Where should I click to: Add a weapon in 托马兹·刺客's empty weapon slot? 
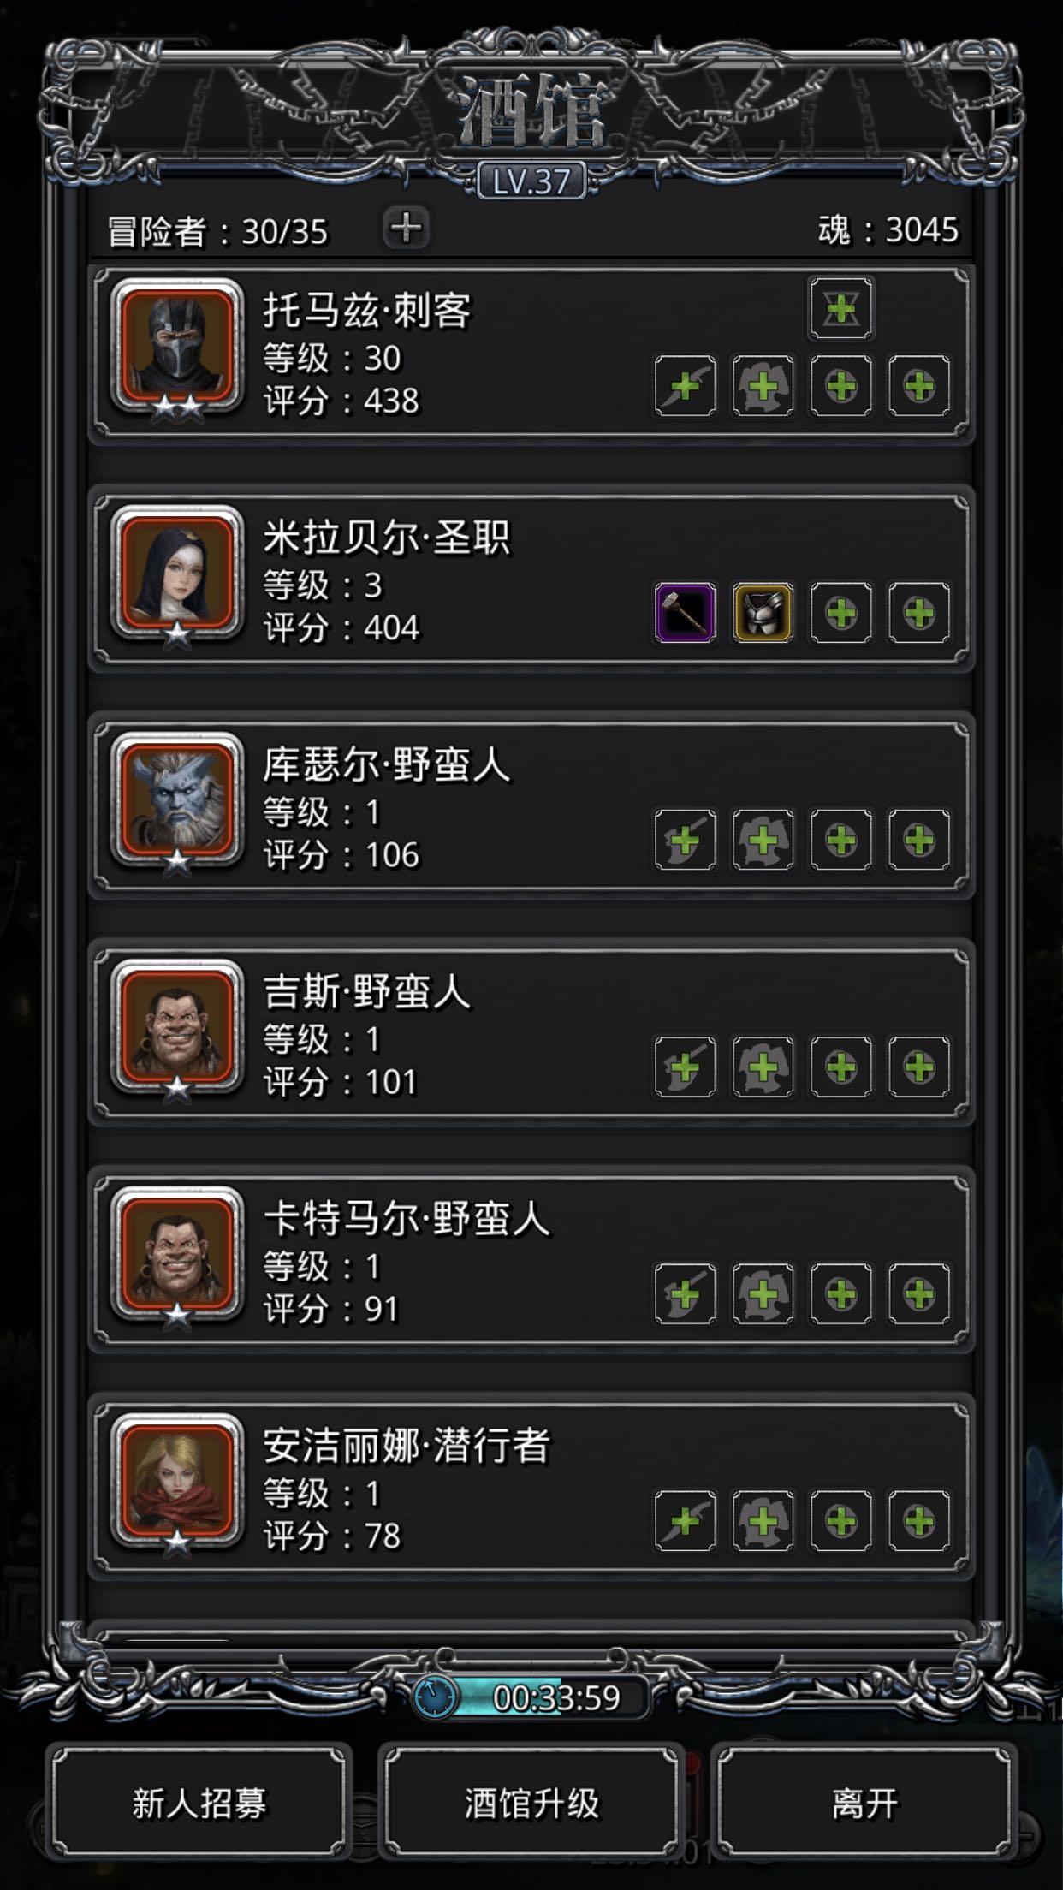click(x=685, y=386)
